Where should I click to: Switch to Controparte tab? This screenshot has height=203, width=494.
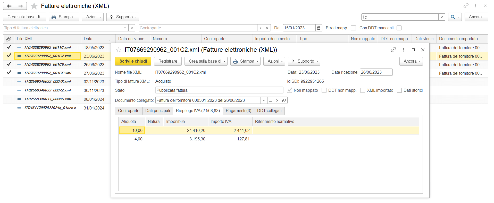(129, 111)
